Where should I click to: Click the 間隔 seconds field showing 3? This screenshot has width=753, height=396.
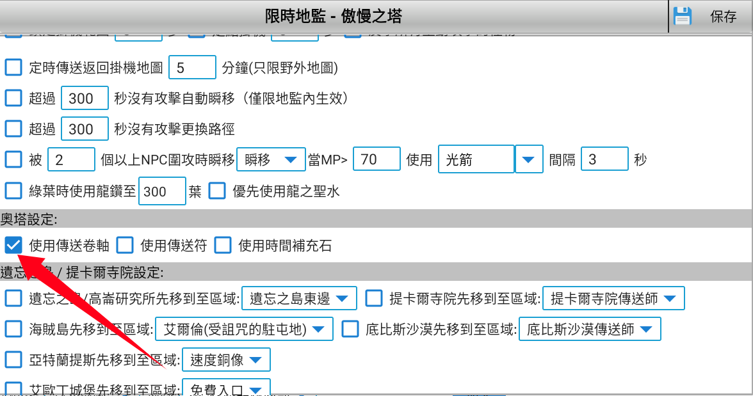(x=604, y=159)
